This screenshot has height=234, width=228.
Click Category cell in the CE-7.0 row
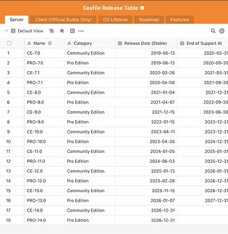click(90, 53)
